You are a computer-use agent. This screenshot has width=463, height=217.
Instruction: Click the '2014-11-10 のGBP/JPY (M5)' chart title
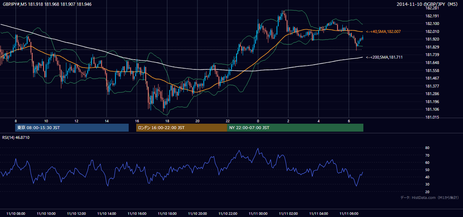[x=427, y=4]
